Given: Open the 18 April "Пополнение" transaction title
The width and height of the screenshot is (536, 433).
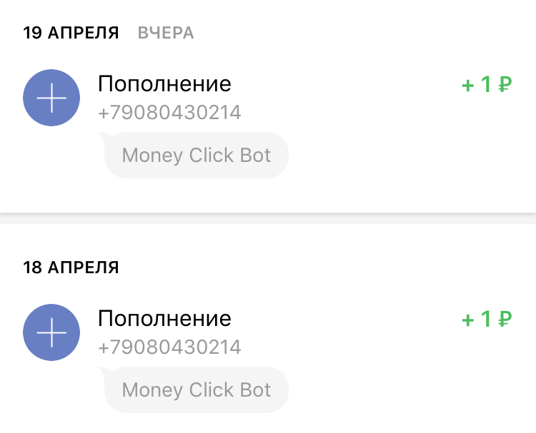Looking at the screenshot, I should pos(164,318).
